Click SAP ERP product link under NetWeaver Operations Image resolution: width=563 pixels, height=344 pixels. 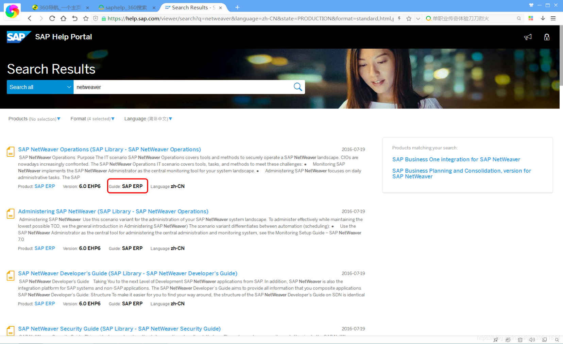[x=45, y=186]
